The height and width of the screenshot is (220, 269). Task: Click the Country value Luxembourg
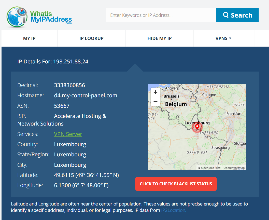[x=70, y=144]
